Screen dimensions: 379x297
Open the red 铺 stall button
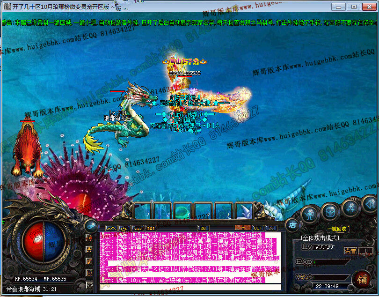coord(363,279)
